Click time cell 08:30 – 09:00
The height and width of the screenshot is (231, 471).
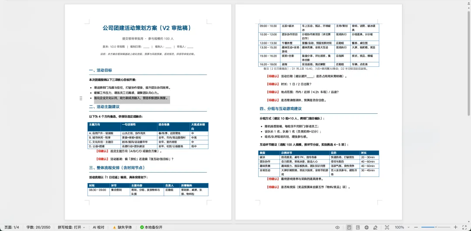pyautogui.click(x=99, y=192)
